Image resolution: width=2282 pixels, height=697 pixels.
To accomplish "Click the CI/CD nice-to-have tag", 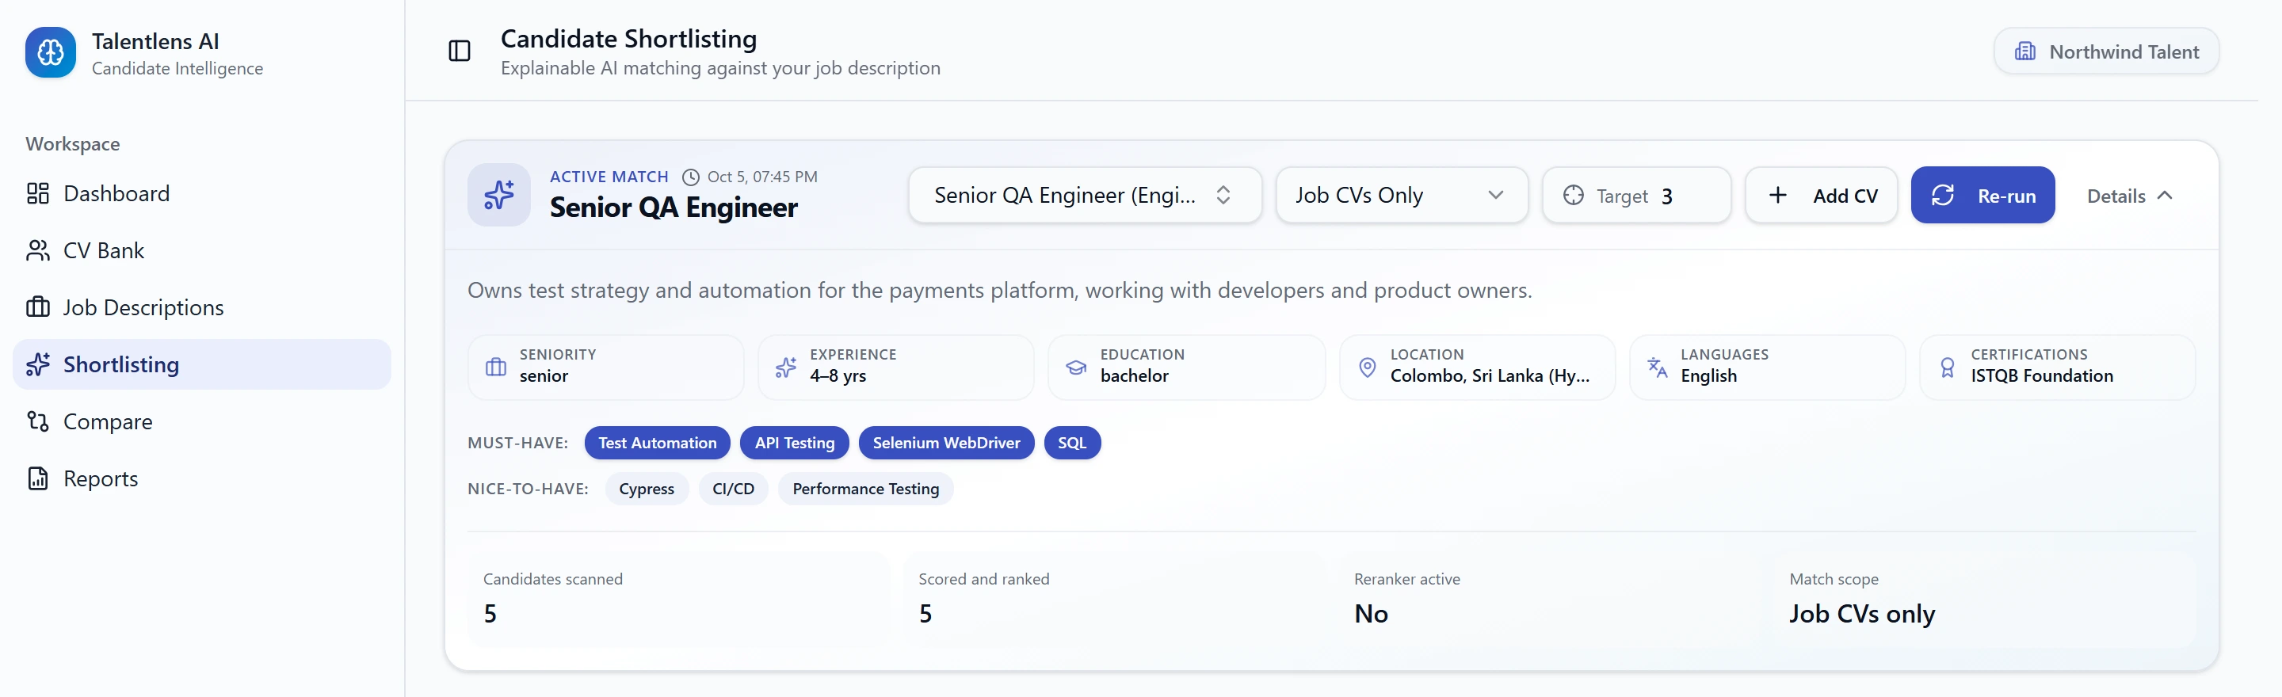I will (x=734, y=489).
